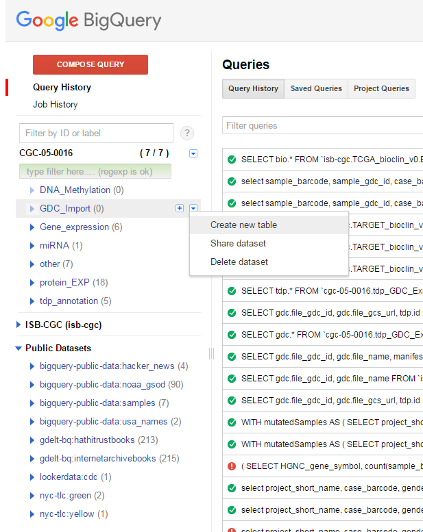The width and height of the screenshot is (423, 532).
Task: Focus the Filter queries input
Action: tap(322, 125)
